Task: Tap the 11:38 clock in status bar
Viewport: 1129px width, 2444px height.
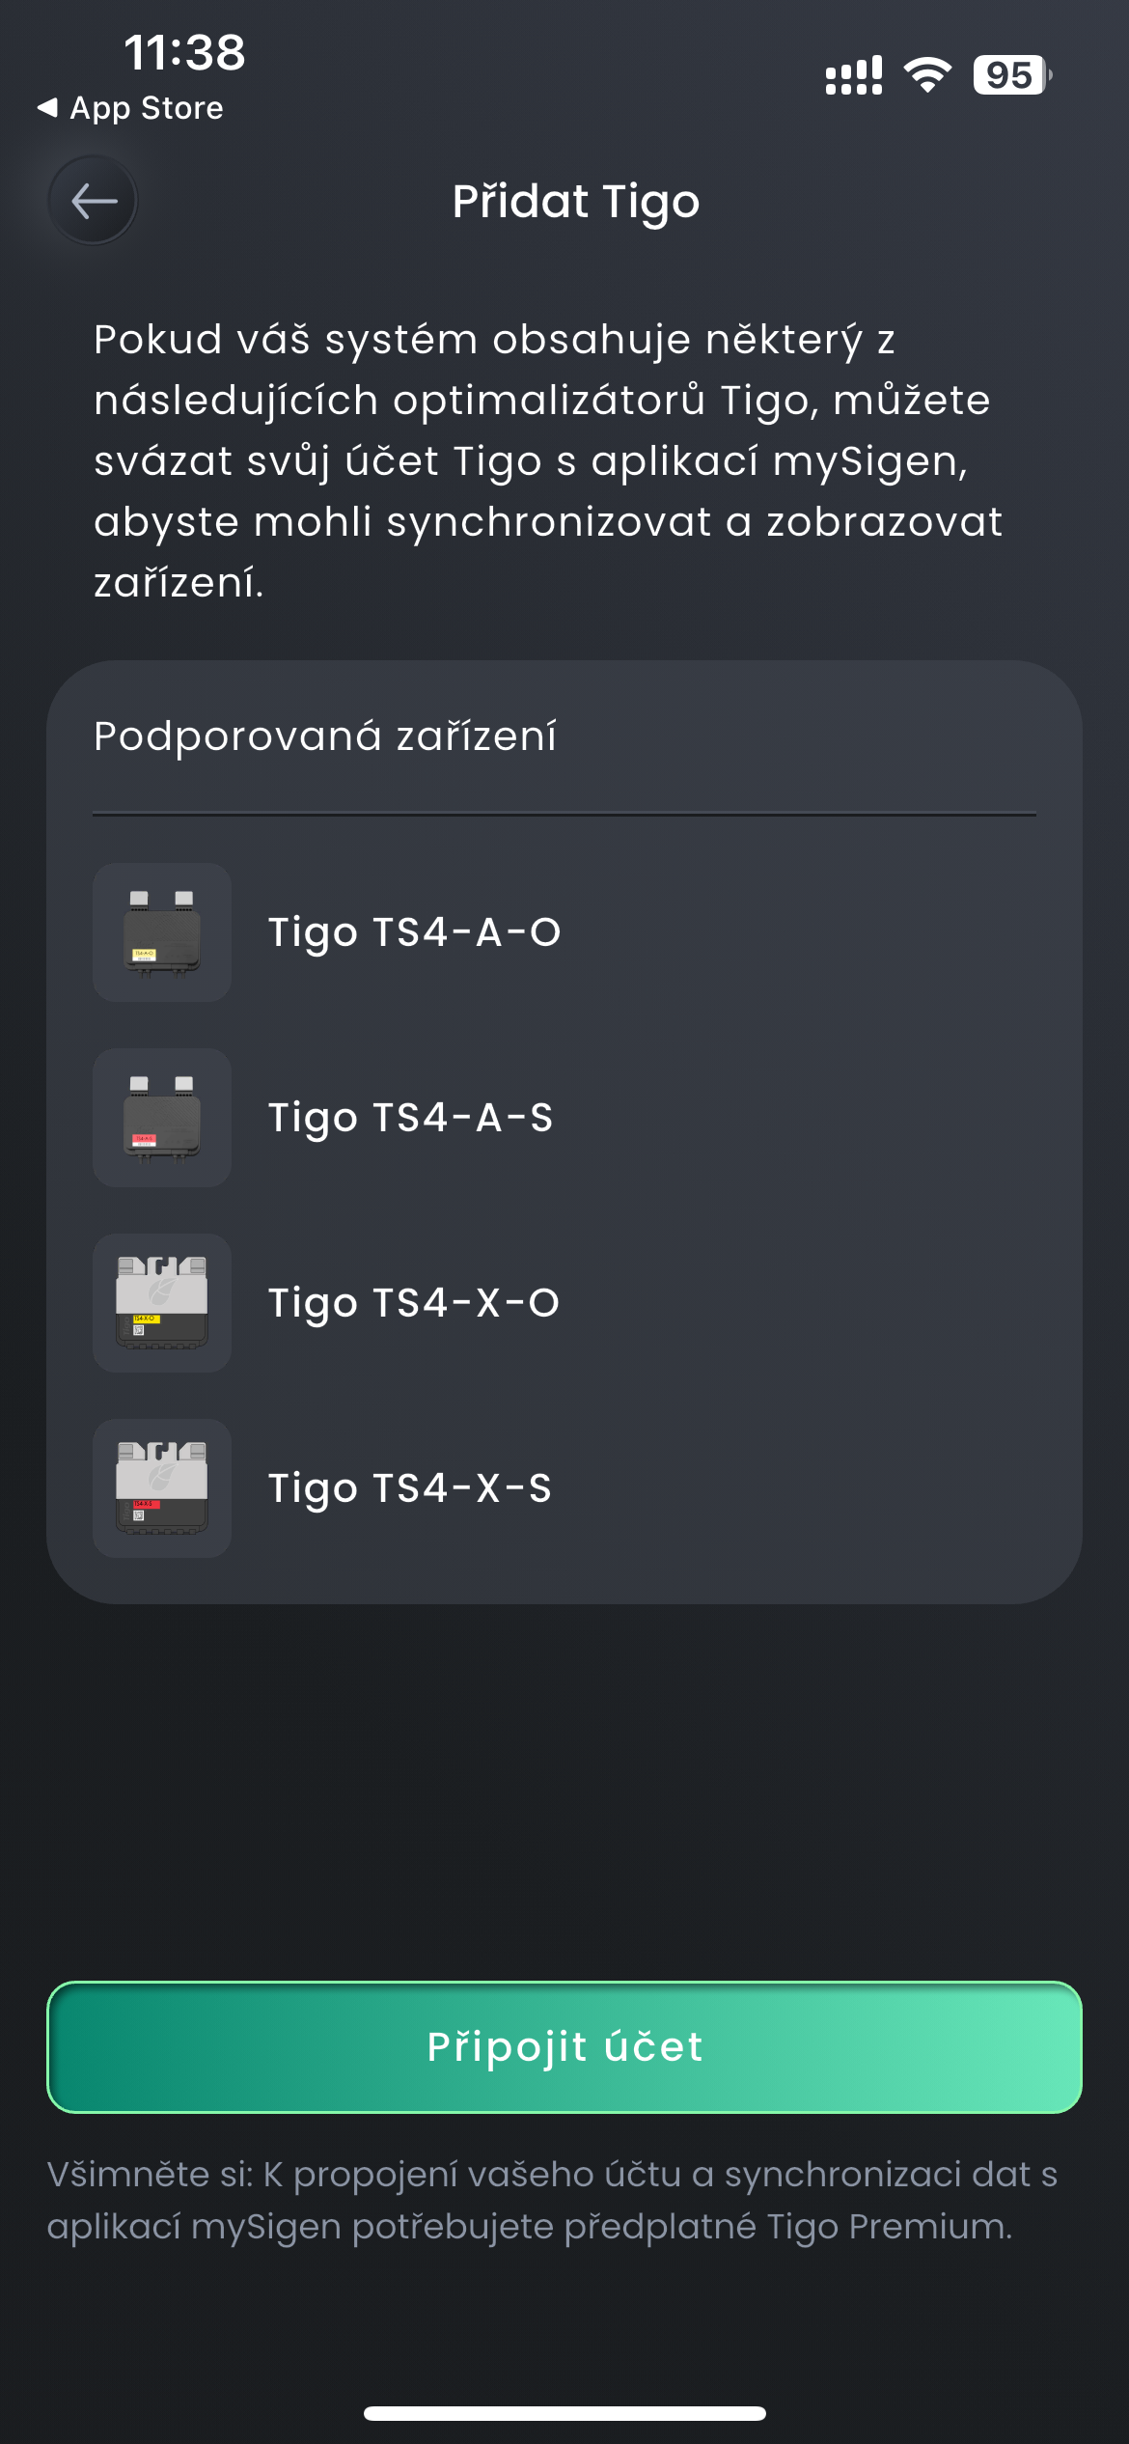Action: coord(184,52)
